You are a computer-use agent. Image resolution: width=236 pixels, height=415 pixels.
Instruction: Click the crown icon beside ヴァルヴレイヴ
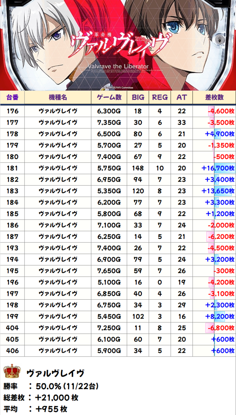click(12, 371)
